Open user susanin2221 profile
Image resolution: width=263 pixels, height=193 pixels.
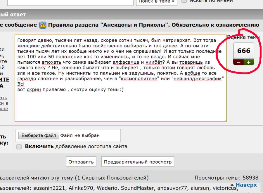[x=49, y=188]
